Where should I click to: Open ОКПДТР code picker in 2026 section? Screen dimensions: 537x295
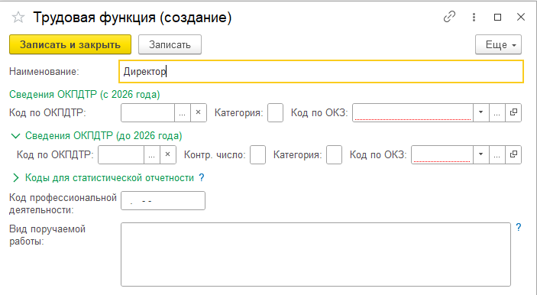coord(183,112)
